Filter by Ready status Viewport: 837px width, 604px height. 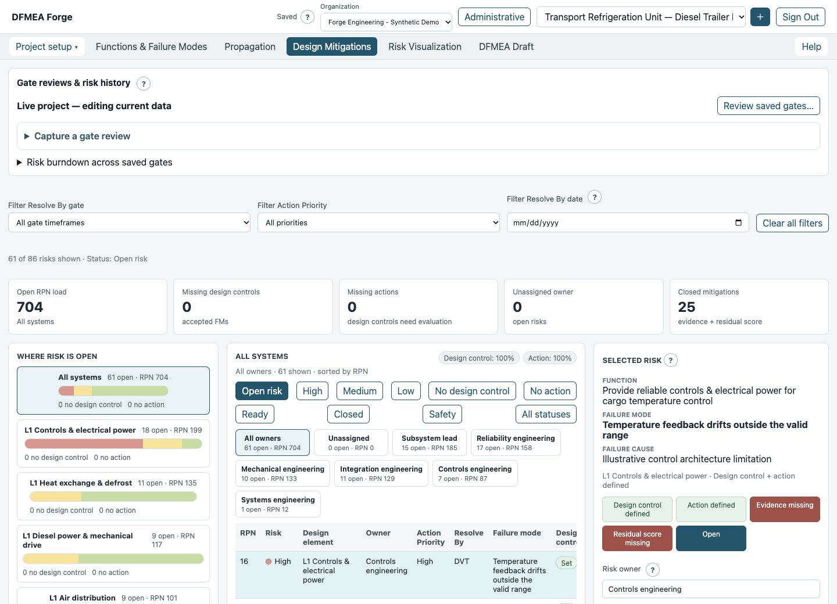click(x=255, y=414)
